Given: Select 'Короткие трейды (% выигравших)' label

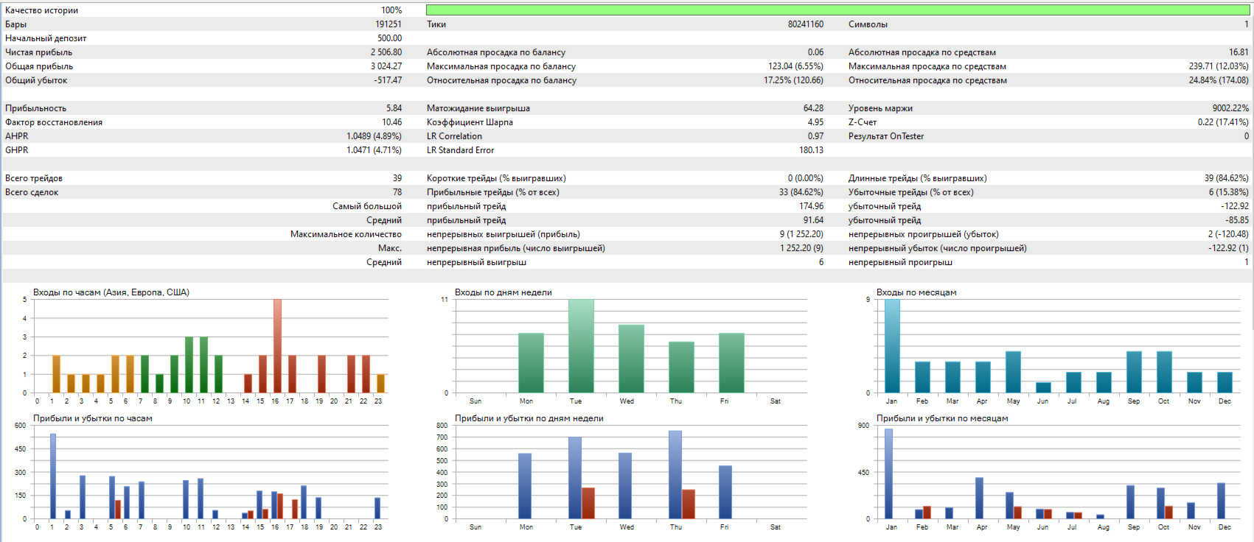Looking at the screenshot, I should (x=496, y=178).
